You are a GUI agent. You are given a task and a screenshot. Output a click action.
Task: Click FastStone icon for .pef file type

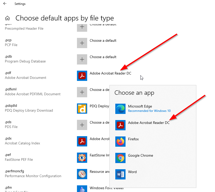[x=82, y=158]
